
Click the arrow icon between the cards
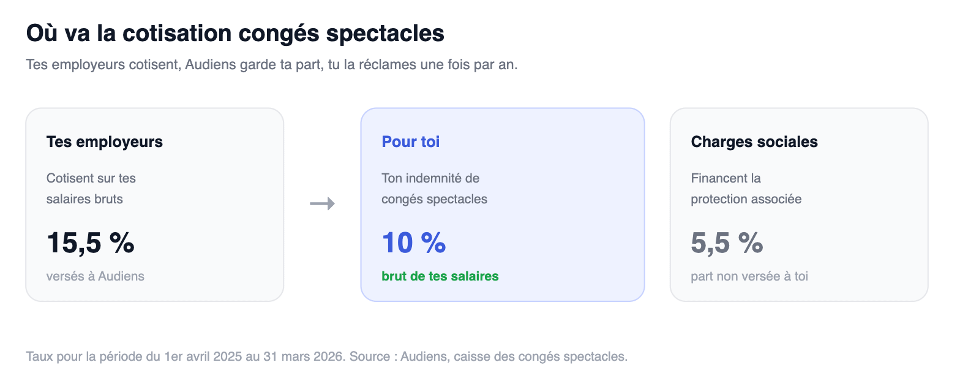(322, 204)
